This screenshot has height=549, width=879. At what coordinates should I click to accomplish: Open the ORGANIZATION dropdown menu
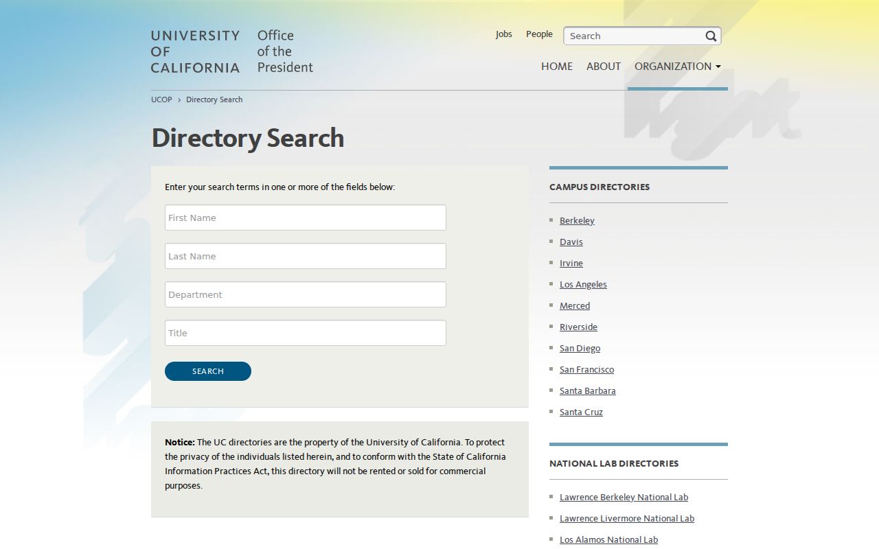click(x=678, y=67)
